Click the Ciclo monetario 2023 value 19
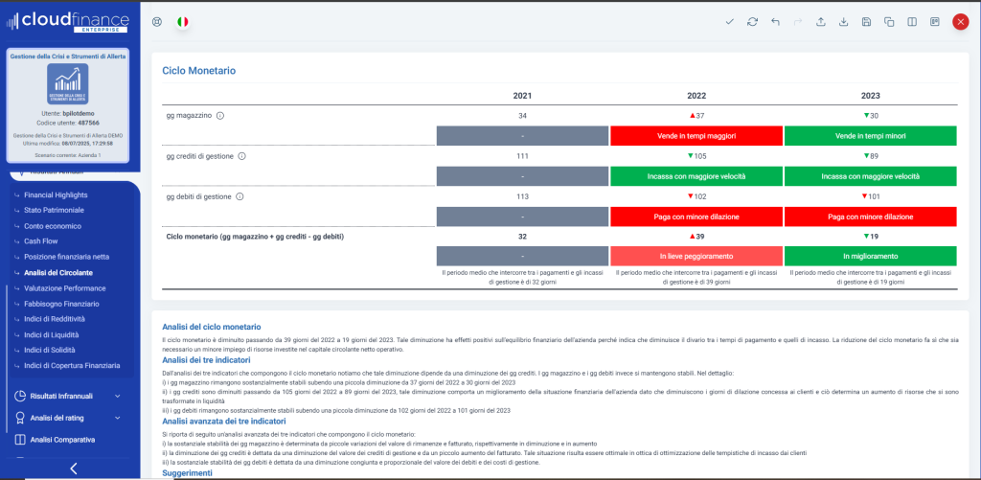This screenshot has height=480, width=981. pyautogui.click(x=871, y=237)
